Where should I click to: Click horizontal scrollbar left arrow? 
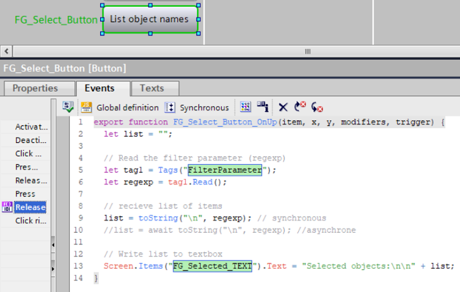pyautogui.click(x=7, y=51)
